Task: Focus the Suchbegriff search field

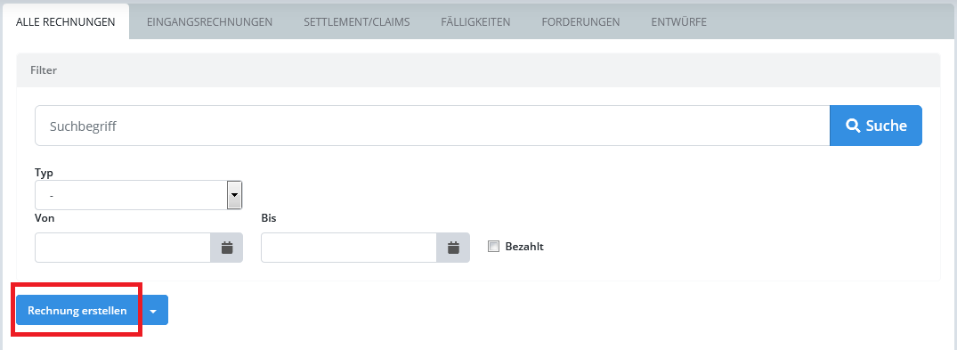Action: tap(432, 126)
